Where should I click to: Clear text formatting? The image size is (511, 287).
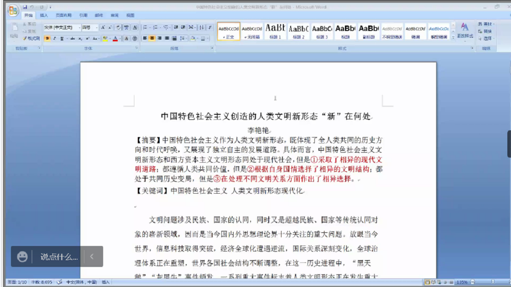point(118,28)
